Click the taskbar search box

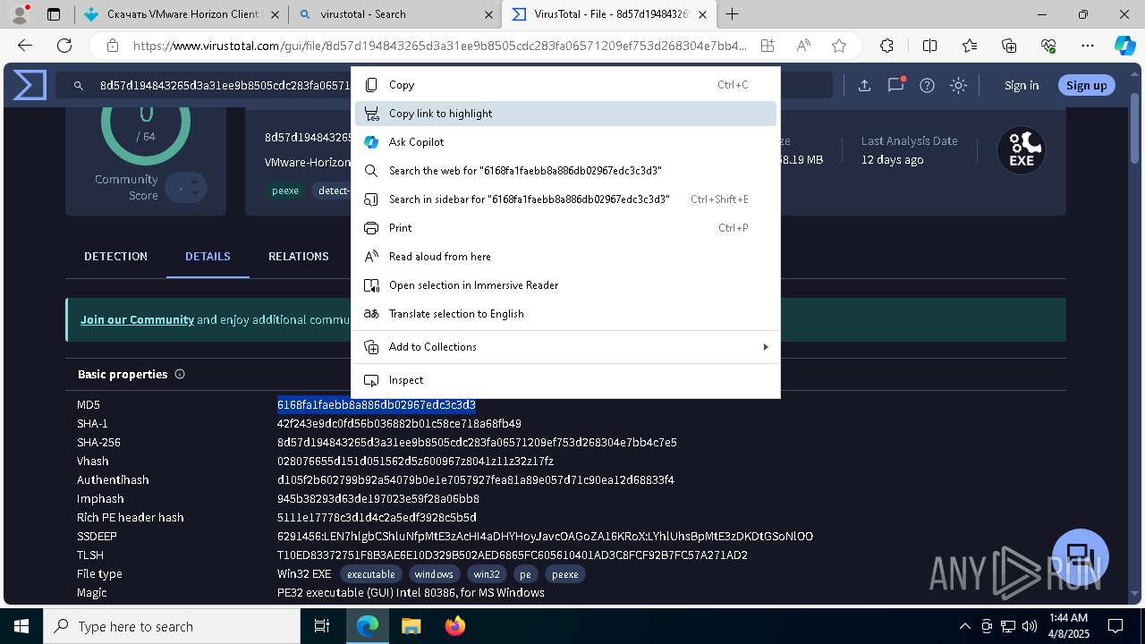(172, 626)
